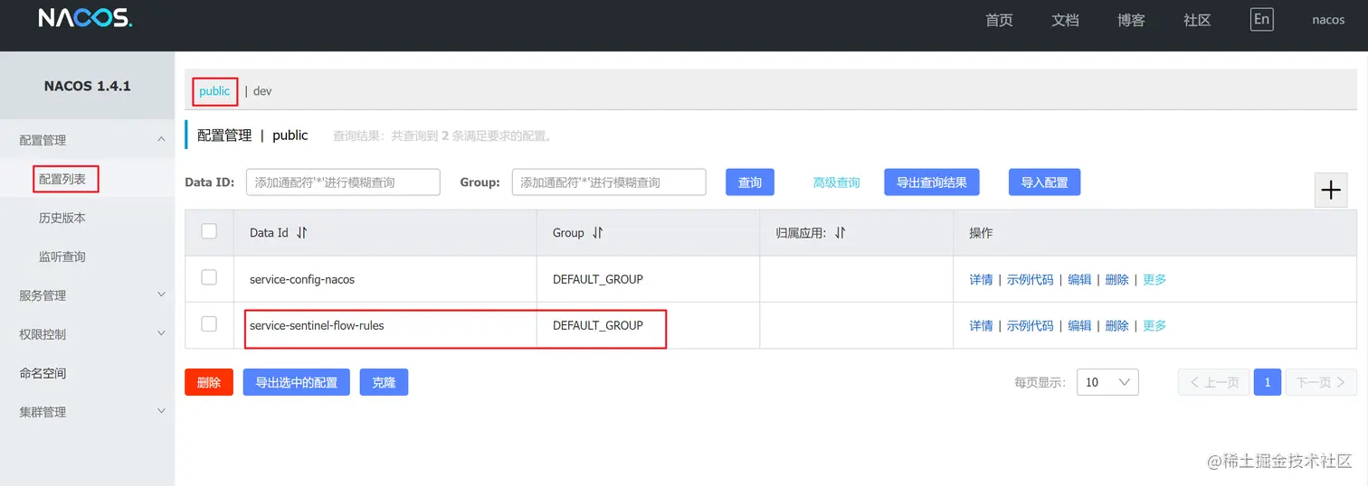Switch to the dev namespace tab

(262, 91)
